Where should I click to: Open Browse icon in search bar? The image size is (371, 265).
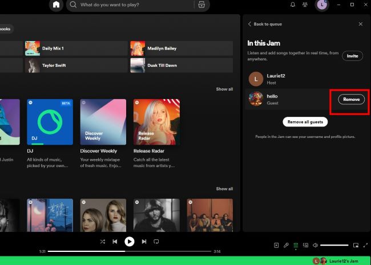201,5
